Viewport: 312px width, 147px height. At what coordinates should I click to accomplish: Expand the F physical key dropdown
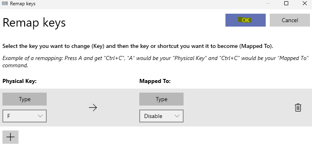(x=25, y=116)
